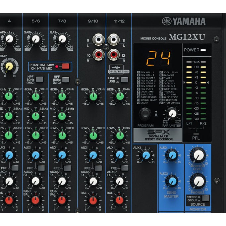Click the red phantom power LED
The image size is (226, 226).
pos(57,67)
